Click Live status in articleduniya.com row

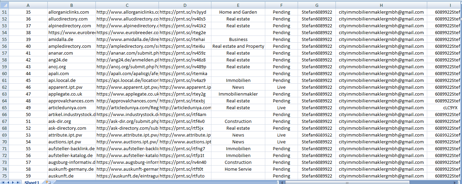coord(282,108)
